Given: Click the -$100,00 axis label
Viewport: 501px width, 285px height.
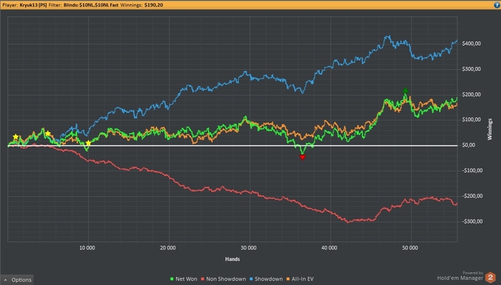Looking at the screenshot, I should coord(472,171).
